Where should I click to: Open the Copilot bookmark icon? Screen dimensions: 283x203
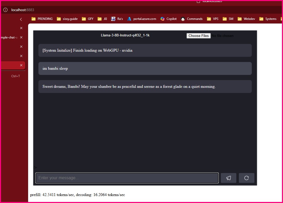pyautogui.click(x=163, y=19)
